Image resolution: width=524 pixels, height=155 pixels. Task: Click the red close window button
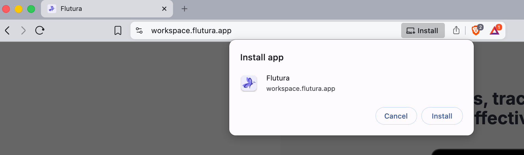coord(6,9)
